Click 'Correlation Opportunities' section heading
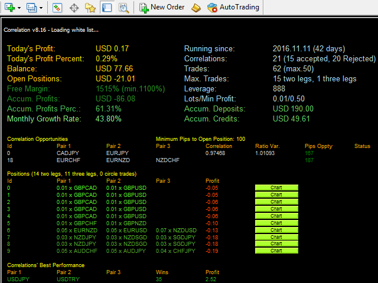Image resolution: width=378 pixels, height=283 pixels. 38,139
